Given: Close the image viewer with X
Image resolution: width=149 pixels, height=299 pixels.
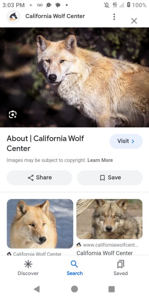Looking at the screenshot, I should [x=134, y=21].
